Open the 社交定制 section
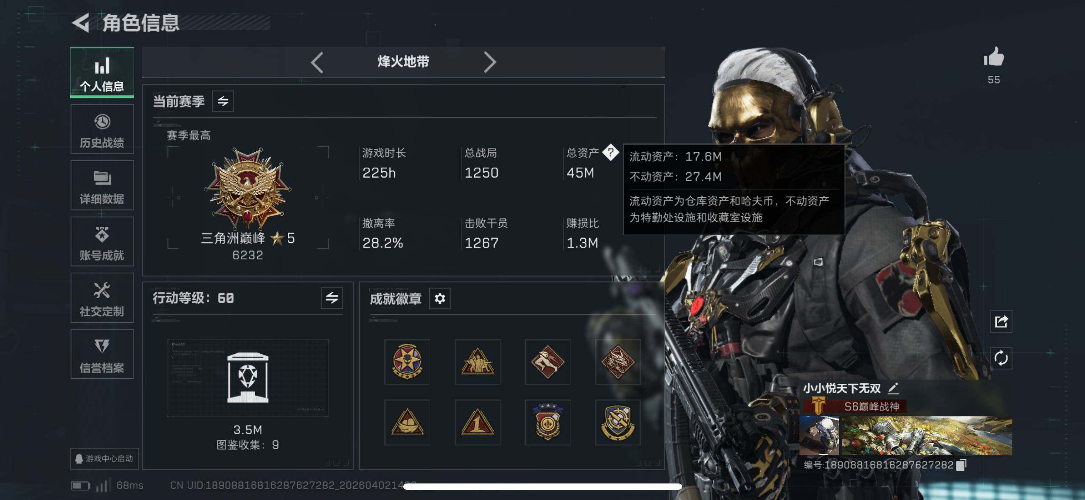1085x500 pixels. click(102, 298)
